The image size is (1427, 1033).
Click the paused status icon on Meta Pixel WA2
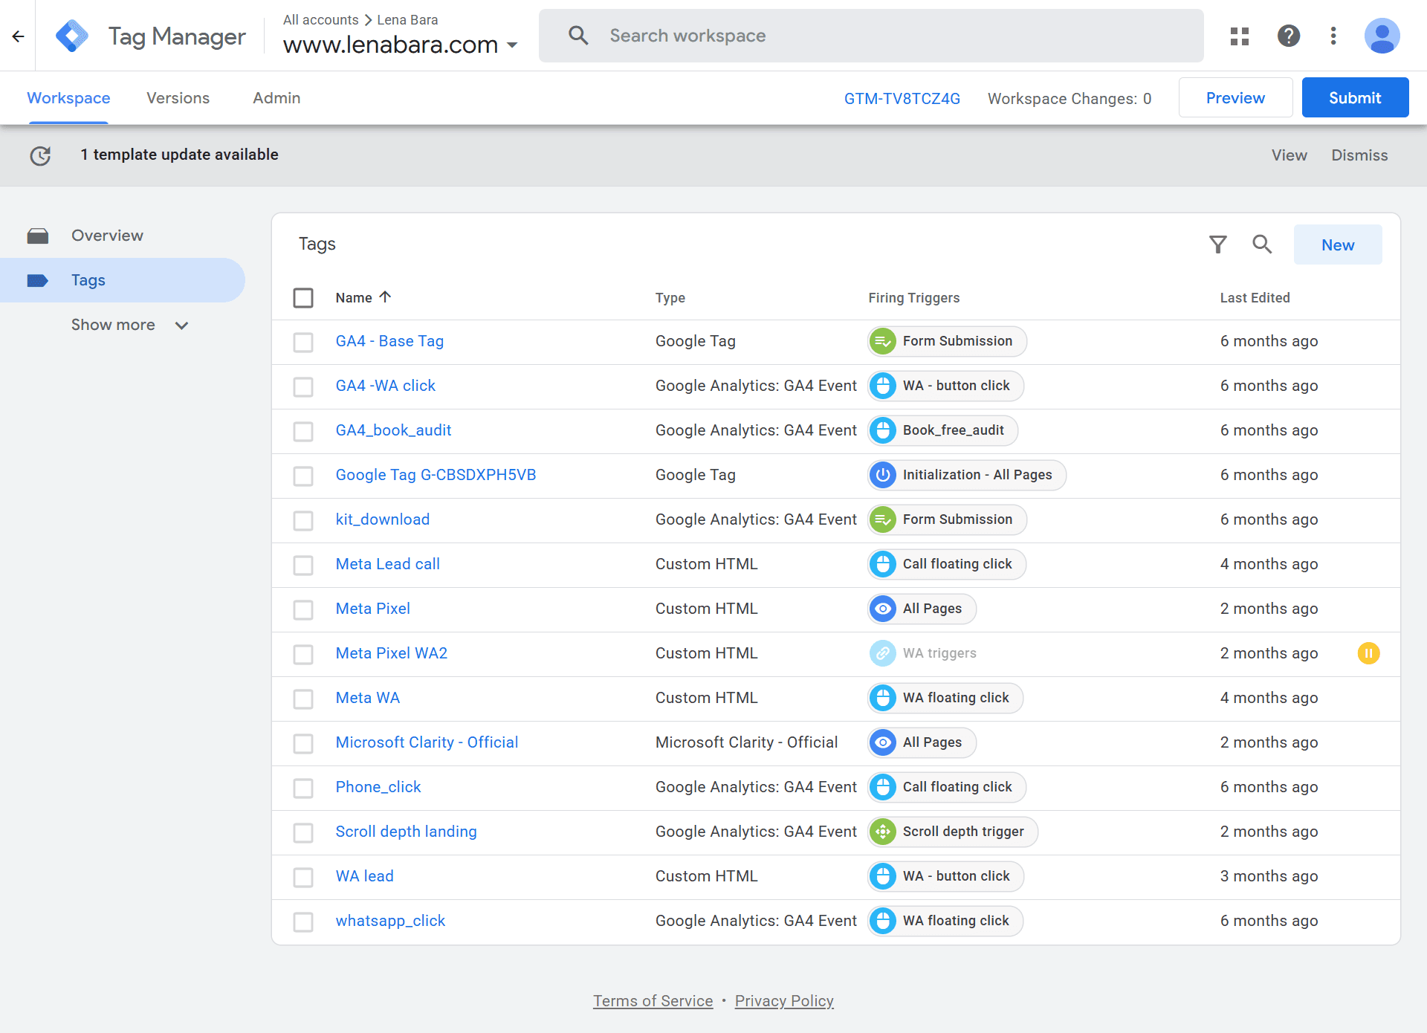pos(1368,653)
